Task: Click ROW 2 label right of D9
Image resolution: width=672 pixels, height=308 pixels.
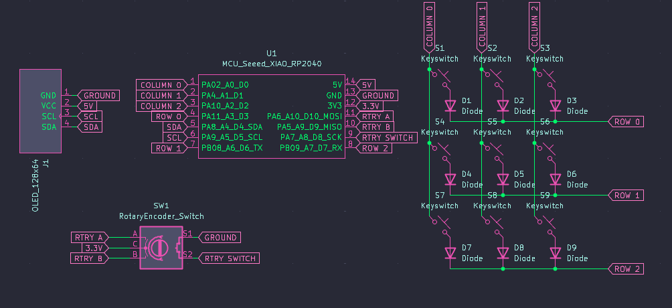Action: (x=626, y=269)
